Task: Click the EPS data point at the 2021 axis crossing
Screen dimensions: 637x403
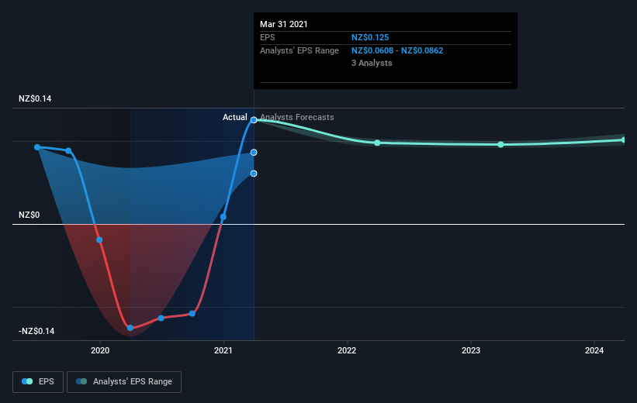Action: click(223, 217)
